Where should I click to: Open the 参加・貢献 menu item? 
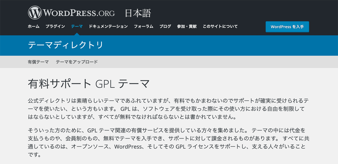pyautogui.click(x=187, y=26)
